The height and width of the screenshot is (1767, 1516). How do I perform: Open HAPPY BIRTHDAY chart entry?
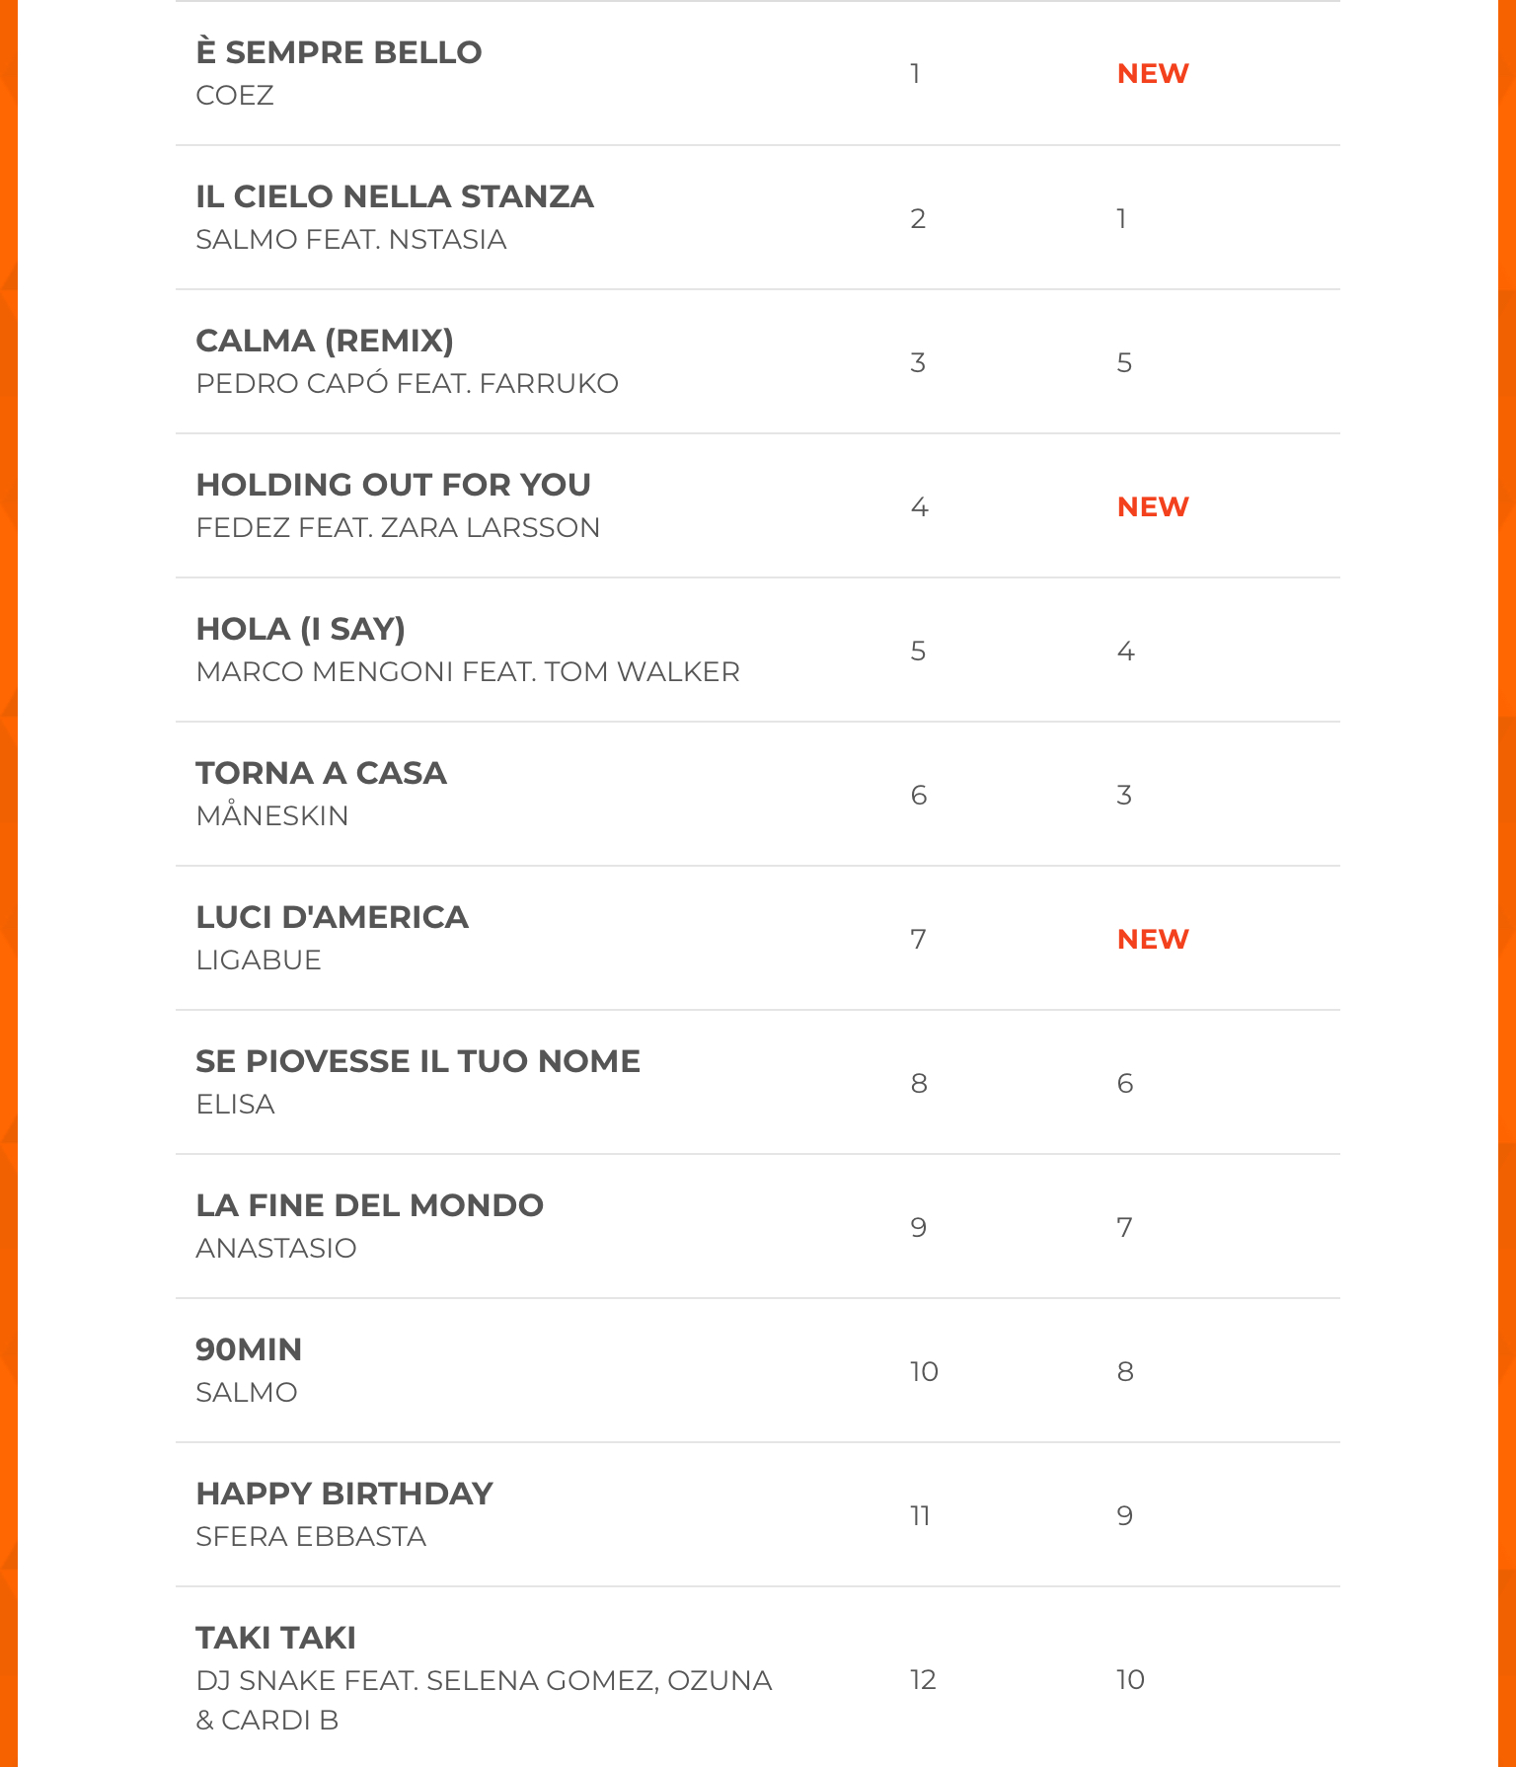click(x=343, y=1494)
